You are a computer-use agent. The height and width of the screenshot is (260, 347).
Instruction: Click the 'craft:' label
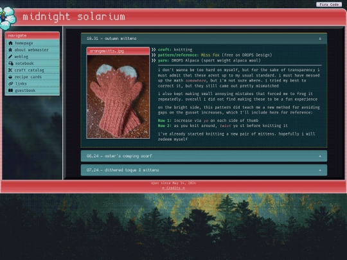[165, 49]
